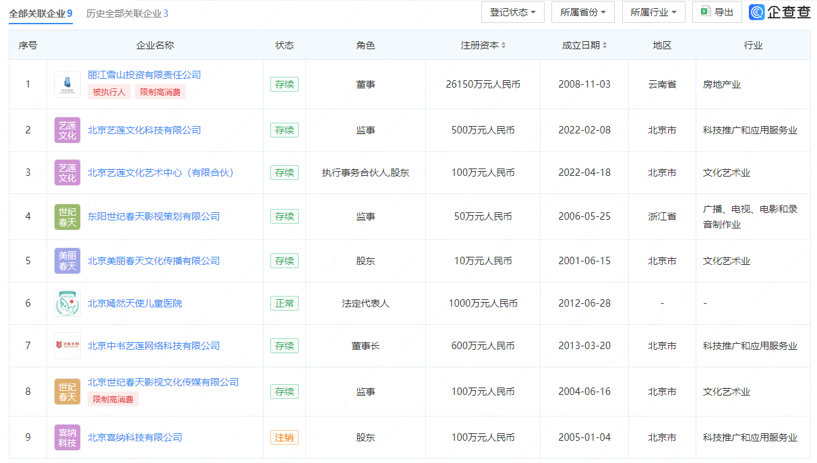Click the 董事长 role cell
Image resolution: width=817 pixels, height=463 pixels.
tap(365, 346)
